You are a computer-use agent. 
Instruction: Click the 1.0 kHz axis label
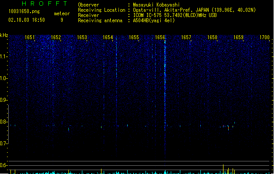coord(3,78)
